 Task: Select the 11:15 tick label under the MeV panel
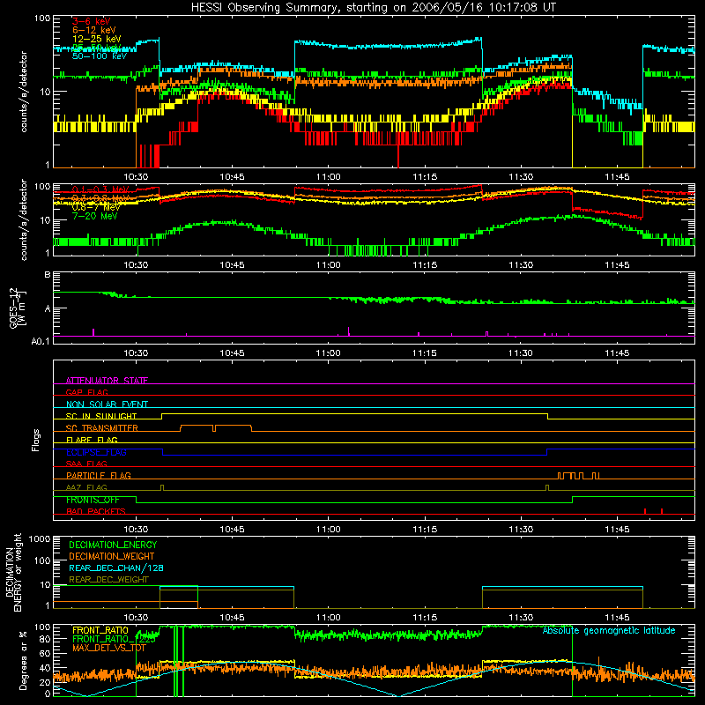point(425,265)
